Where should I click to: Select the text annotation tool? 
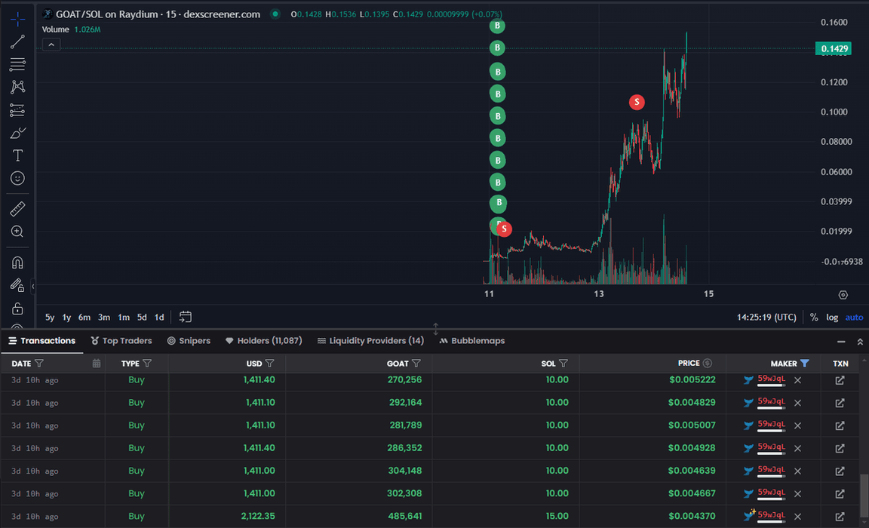point(17,155)
